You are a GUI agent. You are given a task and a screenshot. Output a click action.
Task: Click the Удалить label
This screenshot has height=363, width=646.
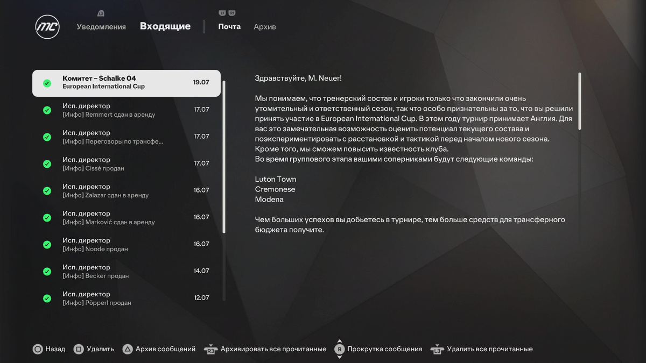pos(100,349)
